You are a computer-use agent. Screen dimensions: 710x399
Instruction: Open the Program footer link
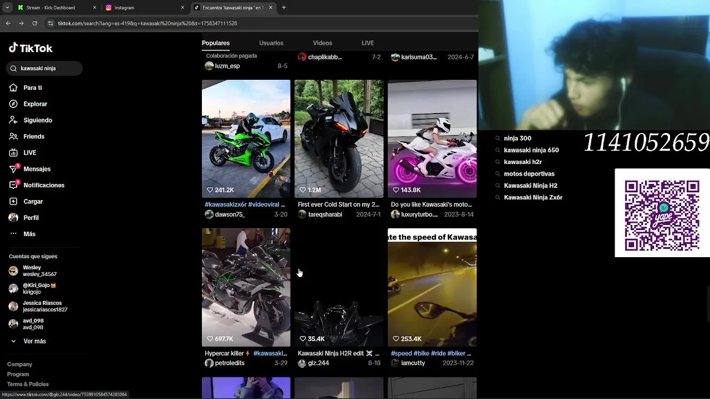pos(18,374)
